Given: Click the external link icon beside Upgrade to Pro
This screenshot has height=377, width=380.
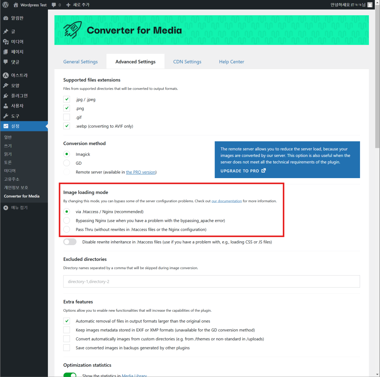Looking at the screenshot, I should click(263, 171).
